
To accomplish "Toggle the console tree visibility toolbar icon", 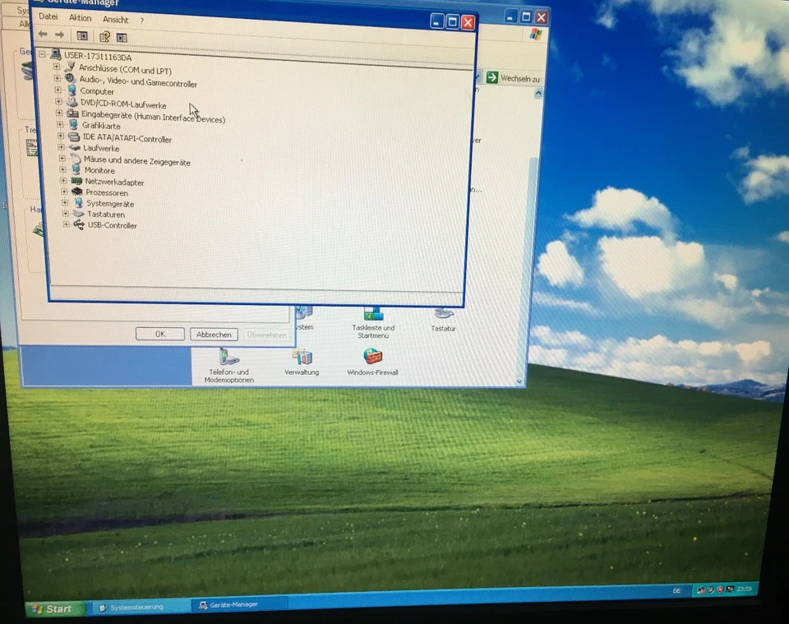I will pos(82,35).
